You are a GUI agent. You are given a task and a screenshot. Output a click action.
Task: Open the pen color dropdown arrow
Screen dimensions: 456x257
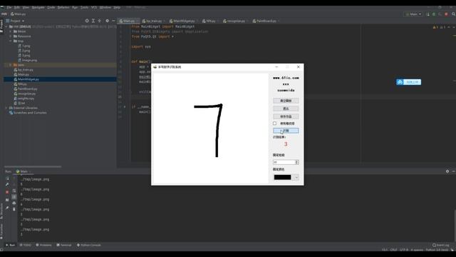click(296, 177)
